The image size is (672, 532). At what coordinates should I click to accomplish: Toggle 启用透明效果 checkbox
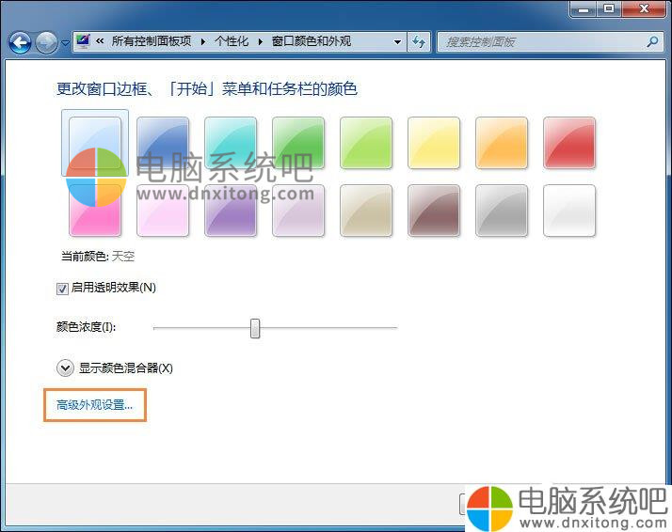coord(62,289)
